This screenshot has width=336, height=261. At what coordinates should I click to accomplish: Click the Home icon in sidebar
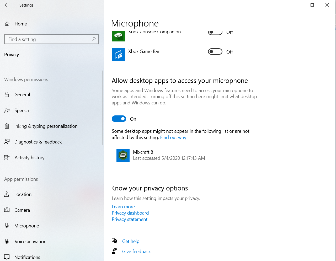pyautogui.click(x=7, y=24)
